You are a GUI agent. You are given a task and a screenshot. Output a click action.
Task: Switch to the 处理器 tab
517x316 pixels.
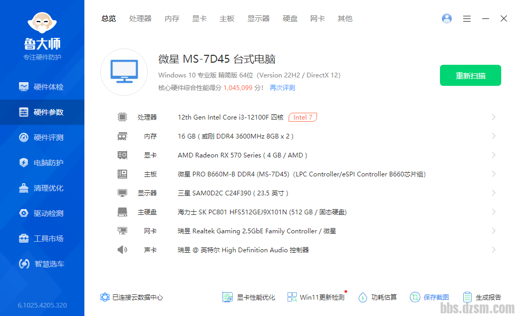pyautogui.click(x=140, y=18)
